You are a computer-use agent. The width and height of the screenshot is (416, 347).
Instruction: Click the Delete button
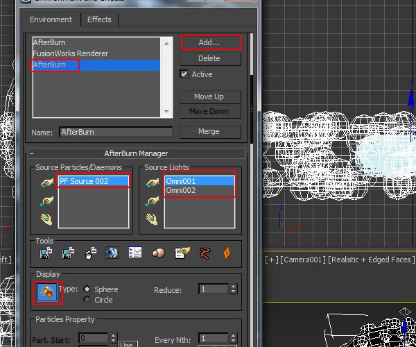coord(210,58)
